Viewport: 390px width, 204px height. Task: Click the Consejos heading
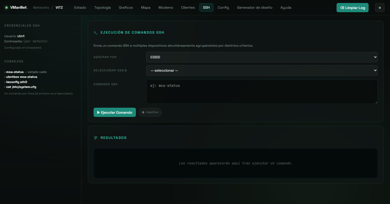coord(14,61)
